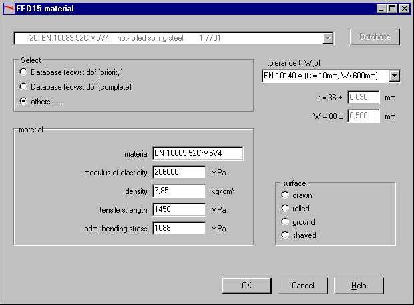The height and width of the screenshot is (305, 414).
Task: Focus the tensile strength input box
Action: click(x=179, y=209)
